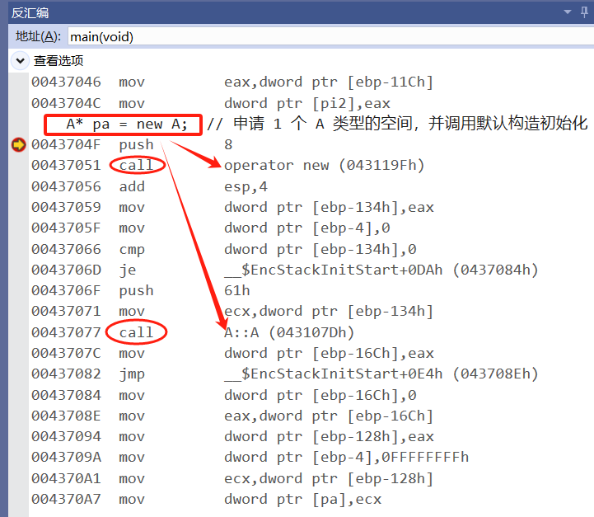Click the call mnemonic at 00437077
The width and height of the screenshot is (594, 517).
point(136,332)
